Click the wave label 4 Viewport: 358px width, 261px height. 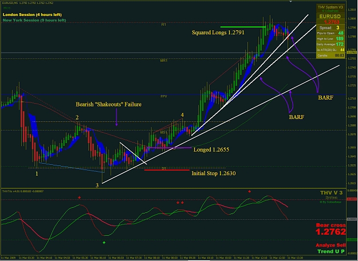(x=182, y=114)
